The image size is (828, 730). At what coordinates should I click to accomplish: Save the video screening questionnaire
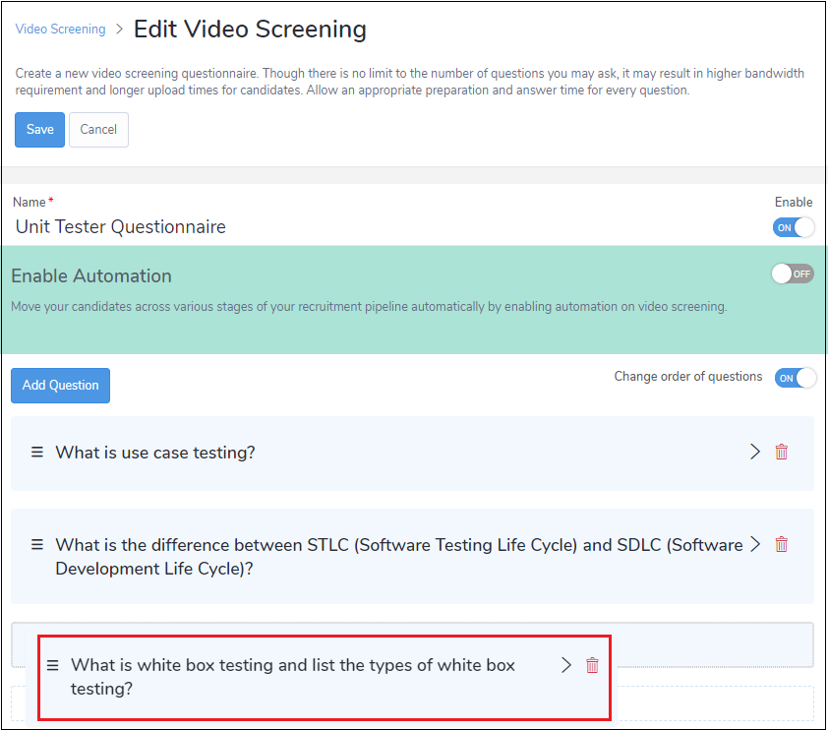click(x=39, y=130)
